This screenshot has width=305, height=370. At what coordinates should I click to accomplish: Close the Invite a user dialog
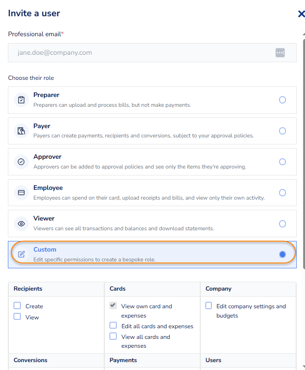[301, 13]
